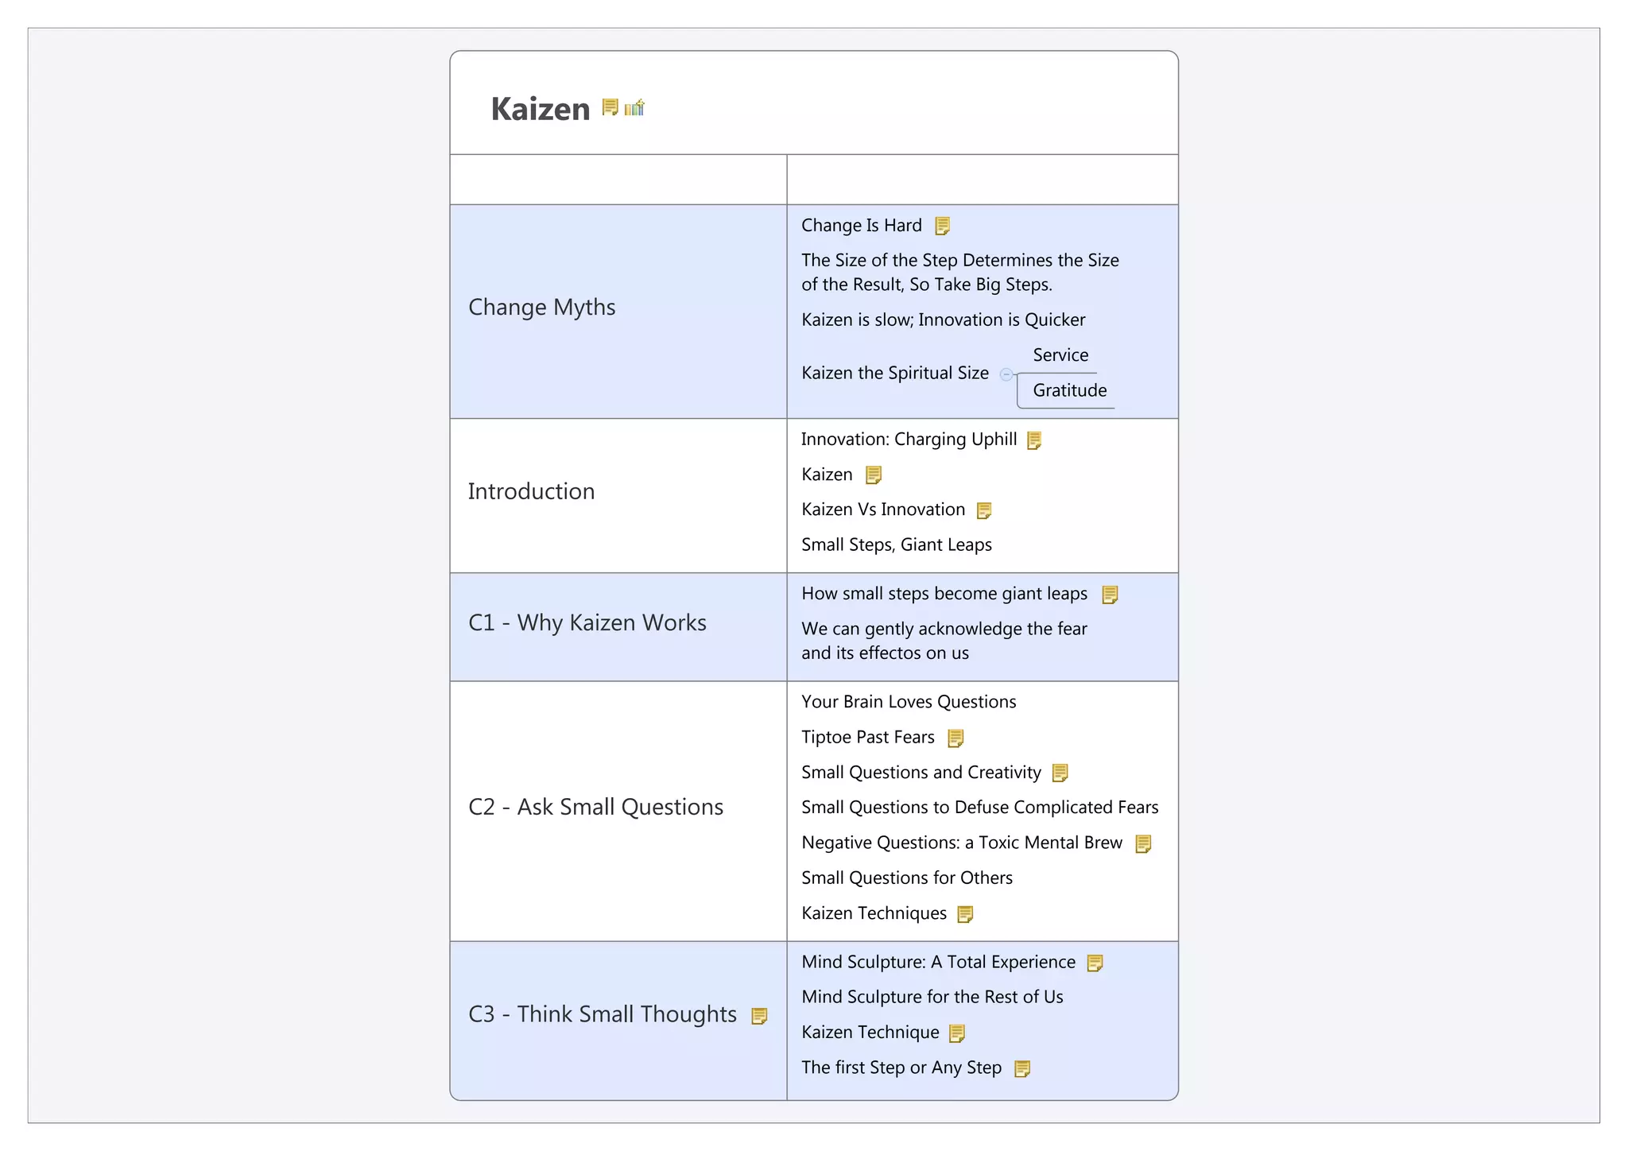Click the Small Steps, Giant Leaps item

tap(896, 545)
